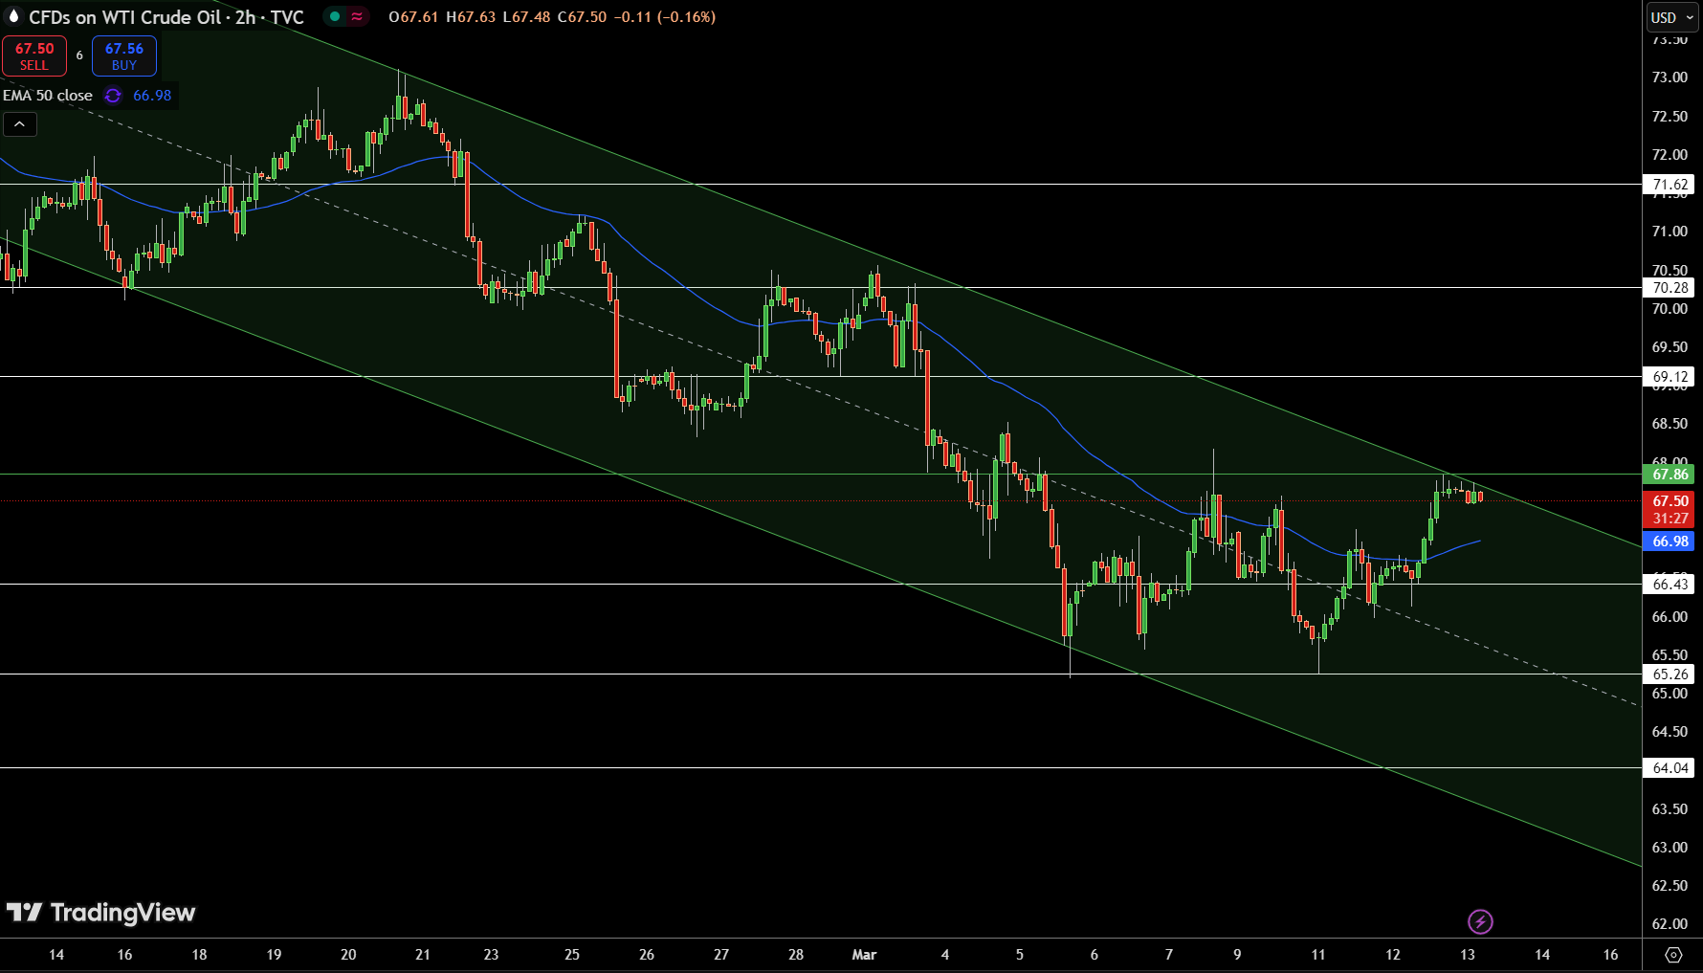
Task: Click the blue 66.98 EMA axis label
Action: 1670,542
